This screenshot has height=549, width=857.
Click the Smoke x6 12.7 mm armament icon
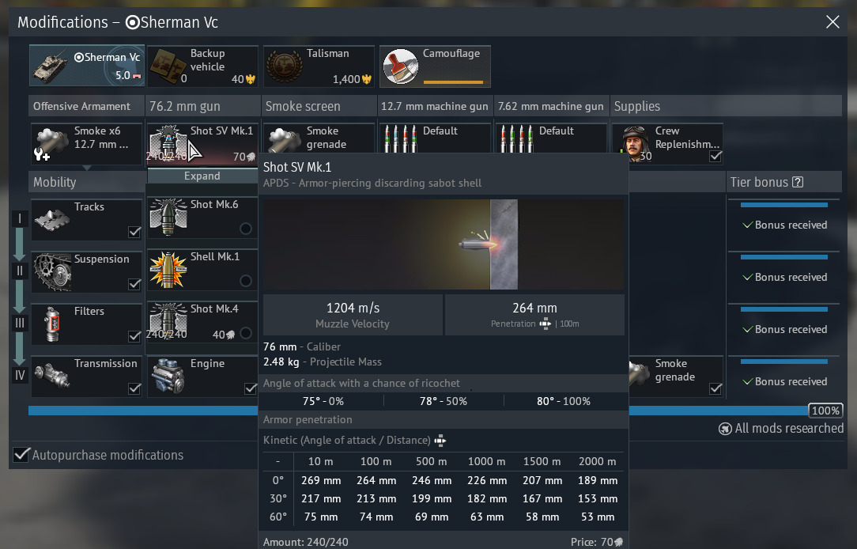coord(52,143)
